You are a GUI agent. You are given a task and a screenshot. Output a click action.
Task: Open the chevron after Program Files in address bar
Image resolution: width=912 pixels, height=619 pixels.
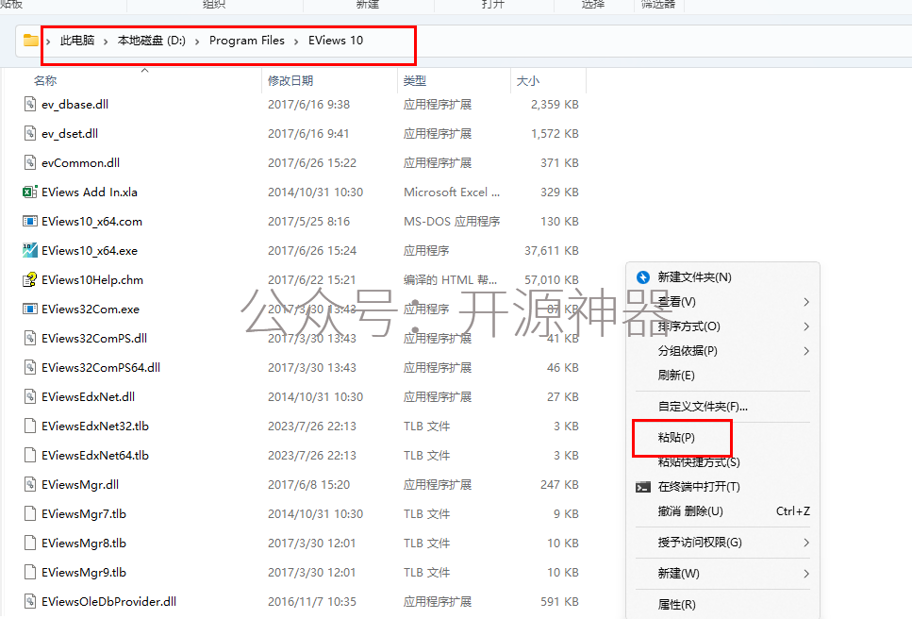296,42
